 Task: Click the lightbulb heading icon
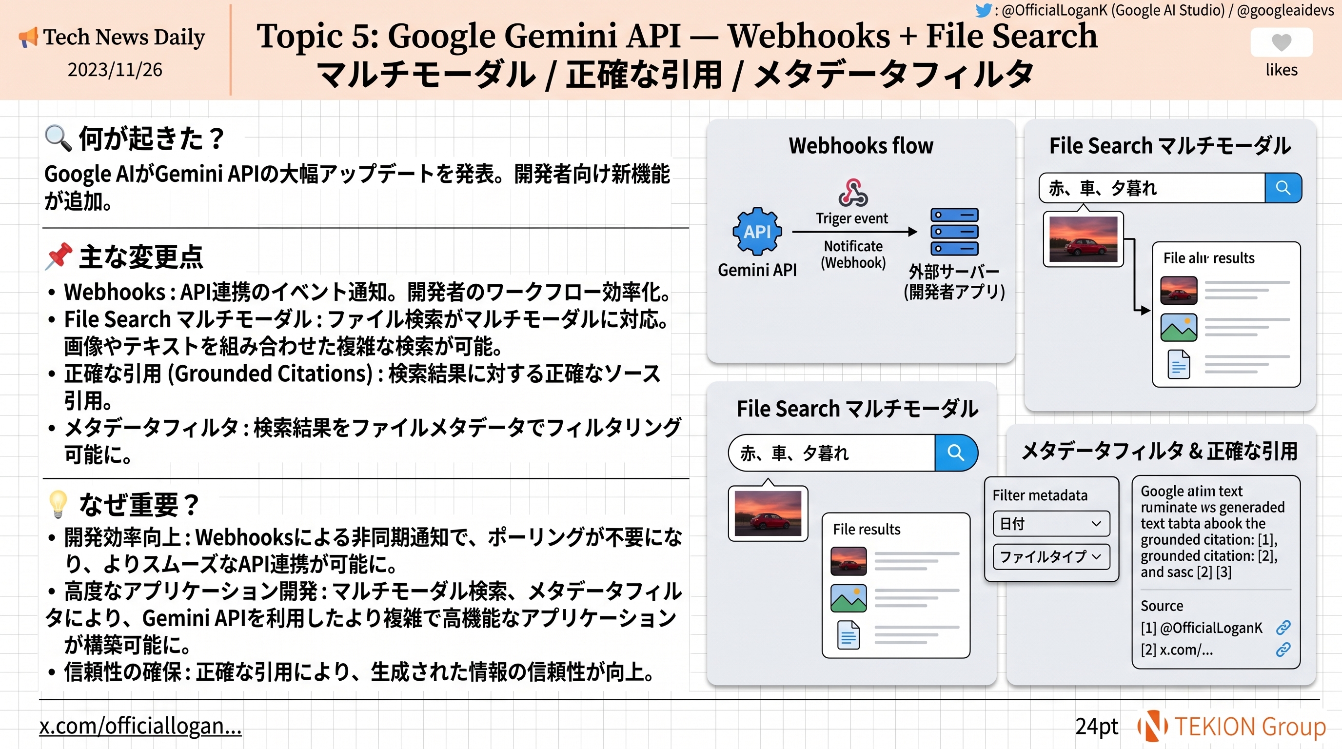point(58,504)
